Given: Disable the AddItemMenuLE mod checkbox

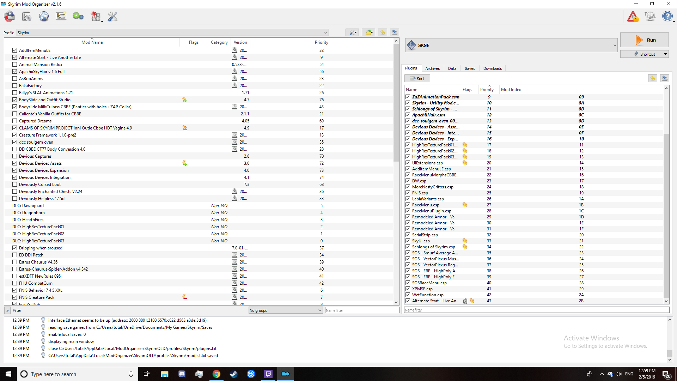Looking at the screenshot, I should coord(14,50).
